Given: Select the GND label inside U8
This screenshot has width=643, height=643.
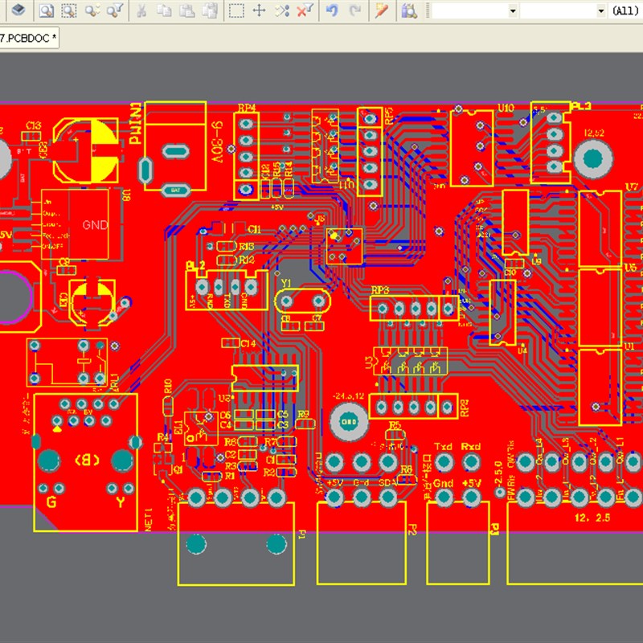Looking at the screenshot, I should click(x=95, y=225).
